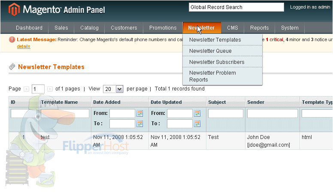Image resolution: width=333 pixels, height=193 pixels.
Task: Click the ID filter field
Action: [x=24, y=113]
